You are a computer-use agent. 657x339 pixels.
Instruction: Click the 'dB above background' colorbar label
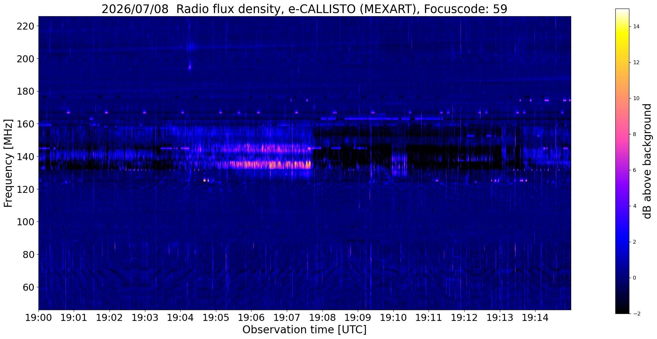tap(647, 161)
